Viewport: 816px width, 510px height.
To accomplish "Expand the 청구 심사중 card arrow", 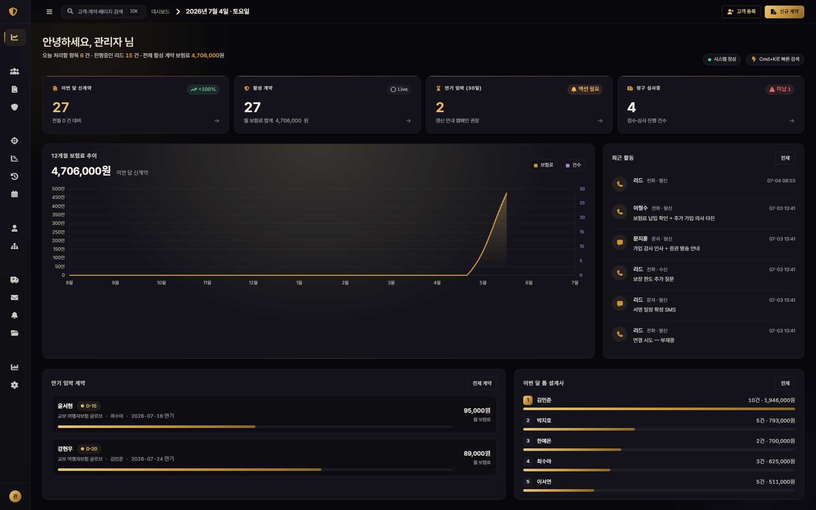I will coord(792,121).
